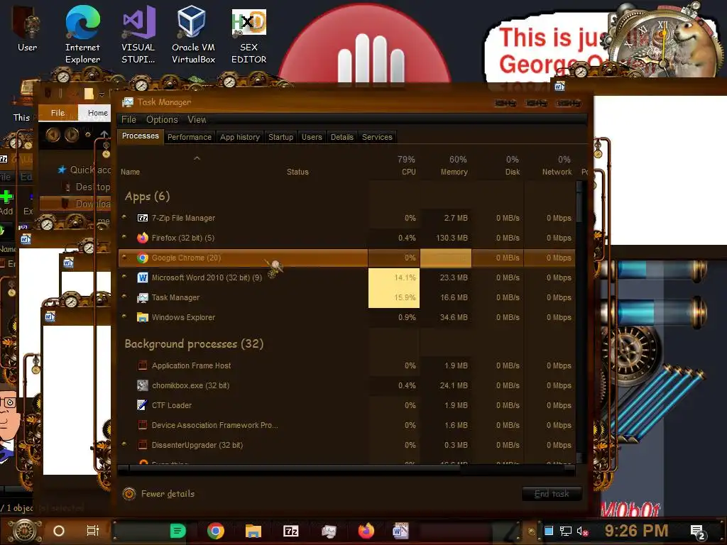Viewport: 727px width, 545px height.
Task: Open Word from the taskbar
Action: click(400, 531)
